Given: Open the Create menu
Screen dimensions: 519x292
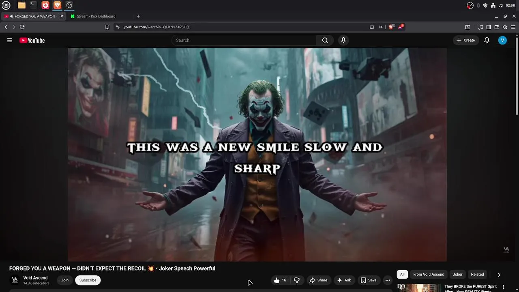Looking at the screenshot, I should coord(465,40).
